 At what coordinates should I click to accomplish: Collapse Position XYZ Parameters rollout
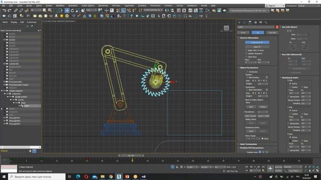coord(252,148)
